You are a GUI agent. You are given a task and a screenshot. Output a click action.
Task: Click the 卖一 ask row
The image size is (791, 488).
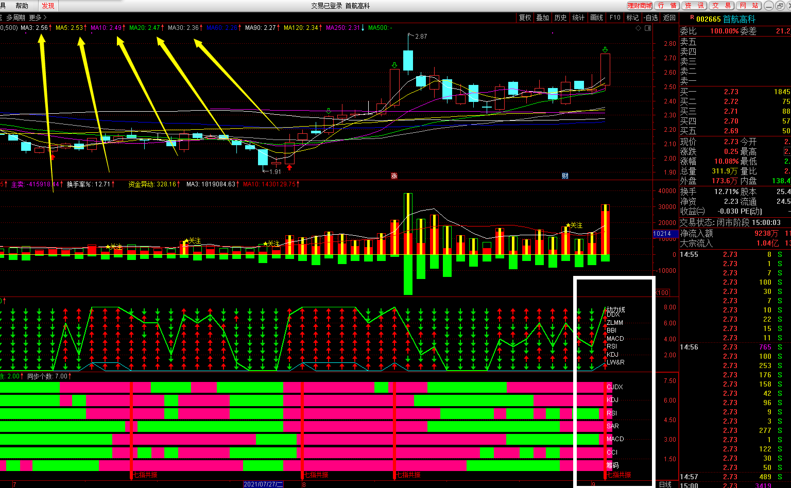click(735, 81)
